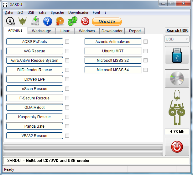Click the ISO disc toolbar icon
Image resolution: width=193 pixels, height=175 pixels.
coord(10,21)
